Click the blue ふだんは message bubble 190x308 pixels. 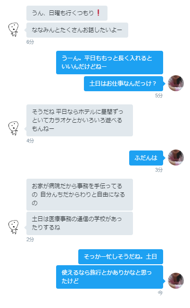[x=146, y=158]
